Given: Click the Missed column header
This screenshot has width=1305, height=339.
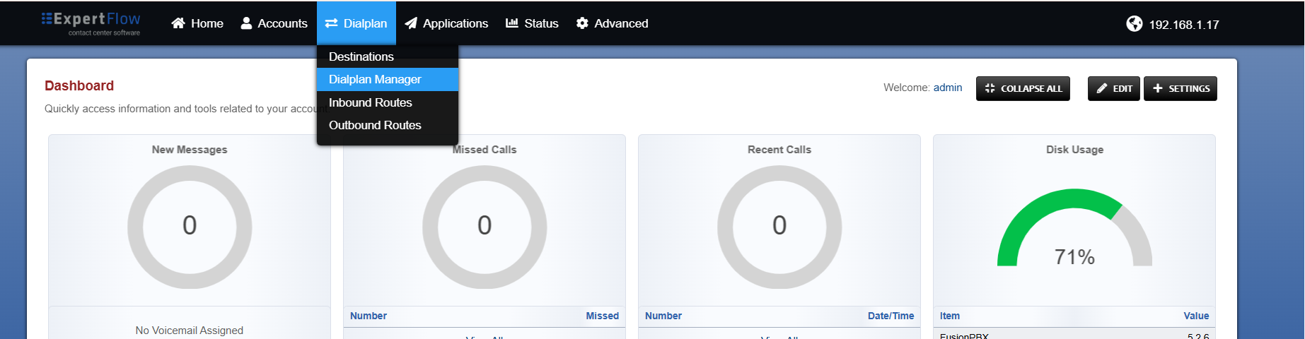Looking at the screenshot, I should click(x=602, y=316).
